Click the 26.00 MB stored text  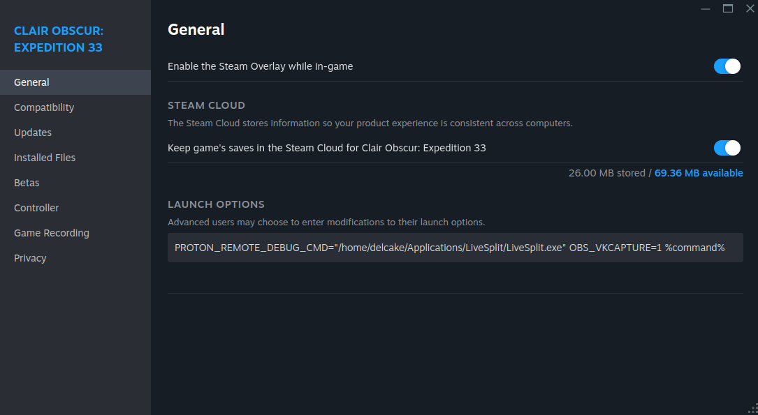click(x=606, y=173)
